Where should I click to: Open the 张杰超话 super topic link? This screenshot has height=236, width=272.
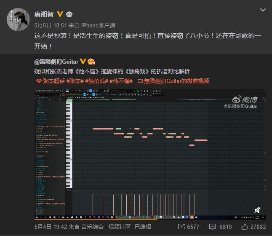coord(51,81)
